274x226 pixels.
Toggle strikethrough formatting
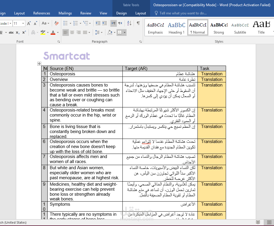(11, 32)
